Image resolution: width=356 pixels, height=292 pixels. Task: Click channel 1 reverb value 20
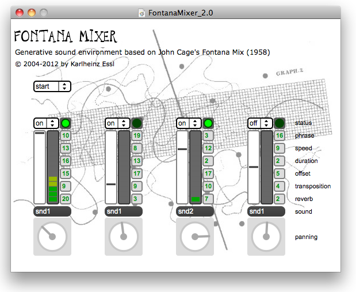(66, 199)
